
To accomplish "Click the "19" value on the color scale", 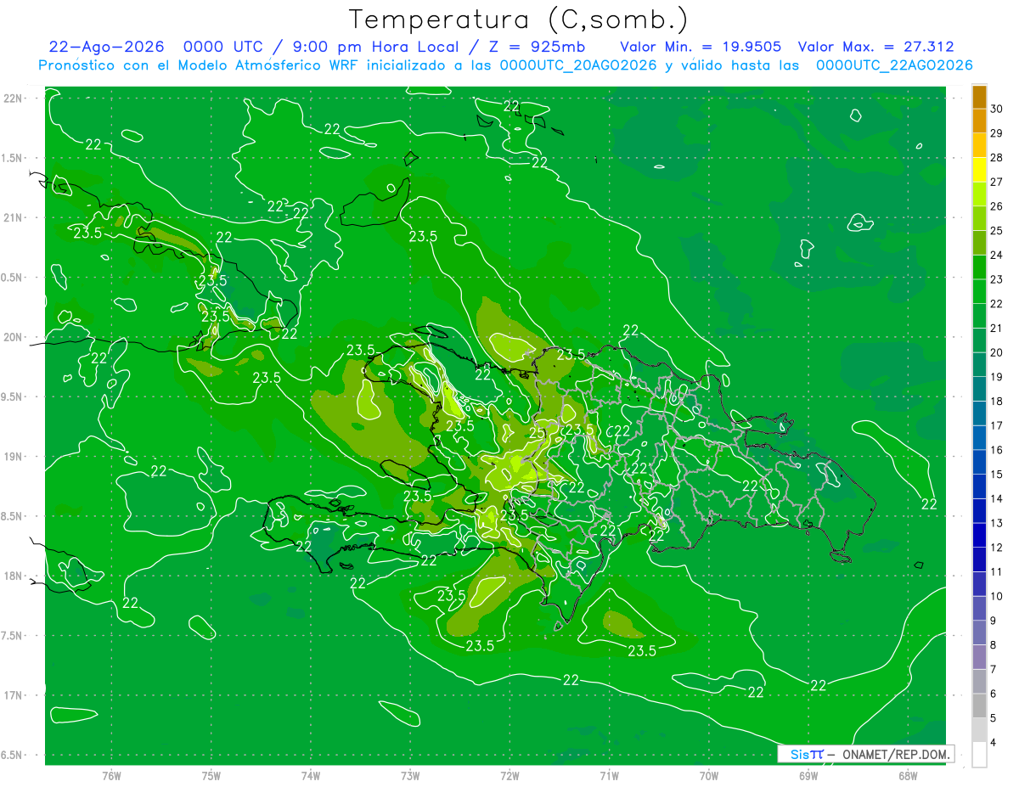I will point(997,377).
